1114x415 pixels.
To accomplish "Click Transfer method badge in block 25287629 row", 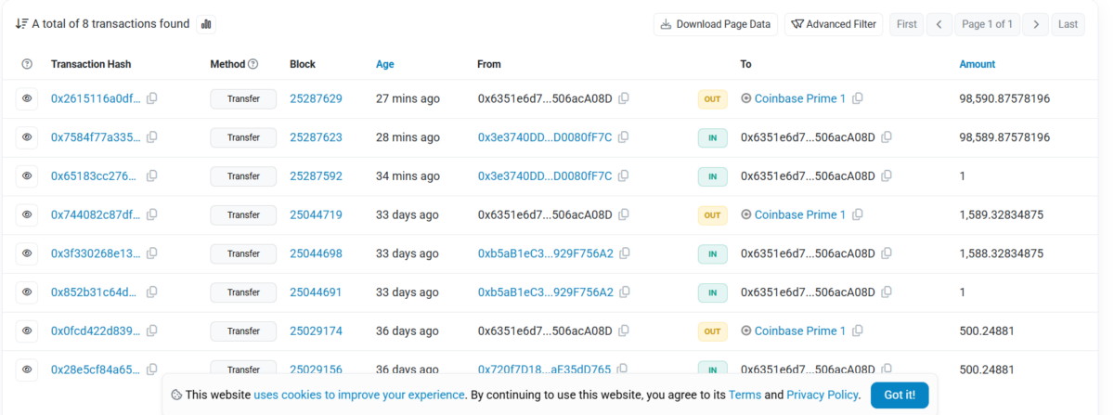I will pos(243,98).
